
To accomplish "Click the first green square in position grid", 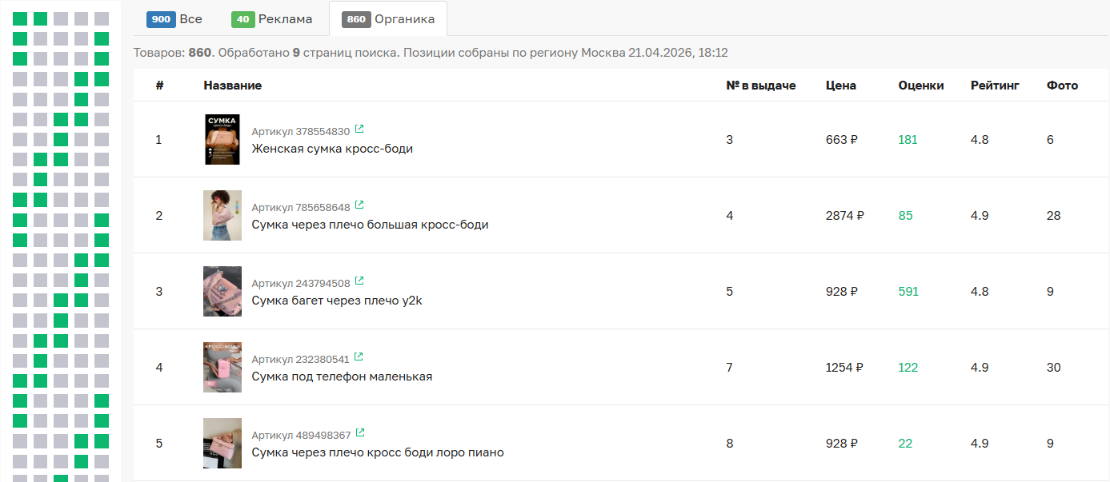I will click(20, 19).
